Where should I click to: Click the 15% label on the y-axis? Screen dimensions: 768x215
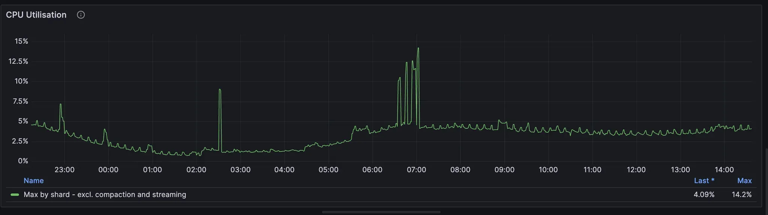pos(21,41)
